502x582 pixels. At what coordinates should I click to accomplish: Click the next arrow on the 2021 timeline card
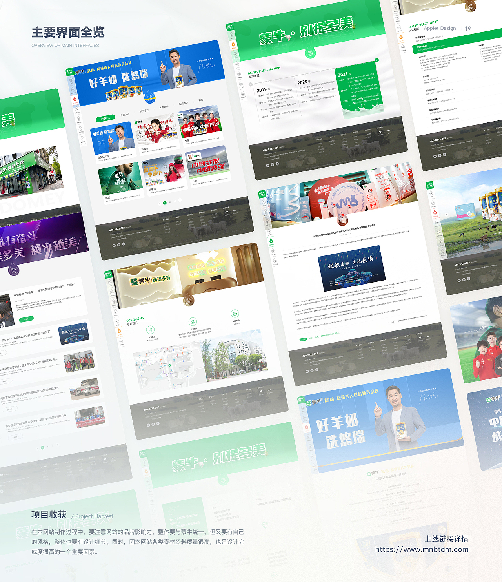(377, 60)
